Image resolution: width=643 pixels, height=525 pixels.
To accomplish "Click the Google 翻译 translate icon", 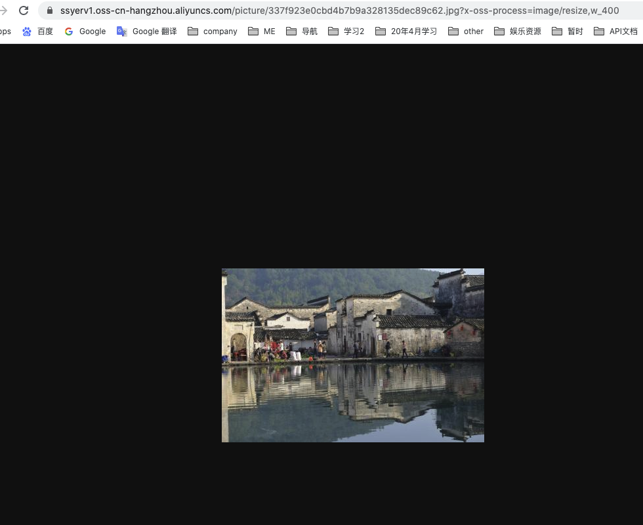I will (121, 31).
